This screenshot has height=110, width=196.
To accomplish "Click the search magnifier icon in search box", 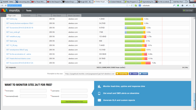I will click(174, 5).
